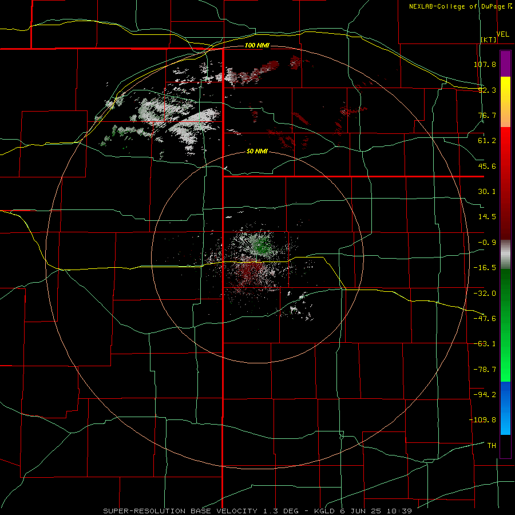Screen dimensions: 515x515
Task: Click the -0.9 velocity scale value
Action: click(x=487, y=243)
